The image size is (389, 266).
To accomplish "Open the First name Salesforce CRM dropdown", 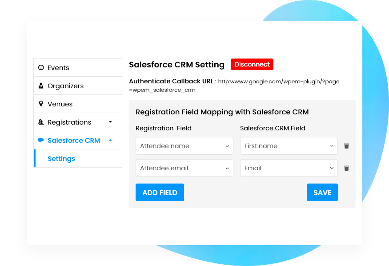I will coord(289,145).
